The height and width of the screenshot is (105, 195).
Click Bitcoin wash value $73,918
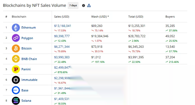(x=97, y=47)
